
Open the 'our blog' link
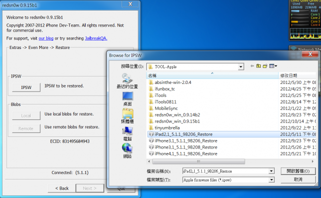(46, 38)
